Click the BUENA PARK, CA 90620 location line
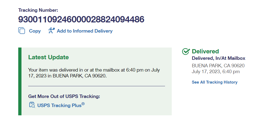 (x=218, y=66)
